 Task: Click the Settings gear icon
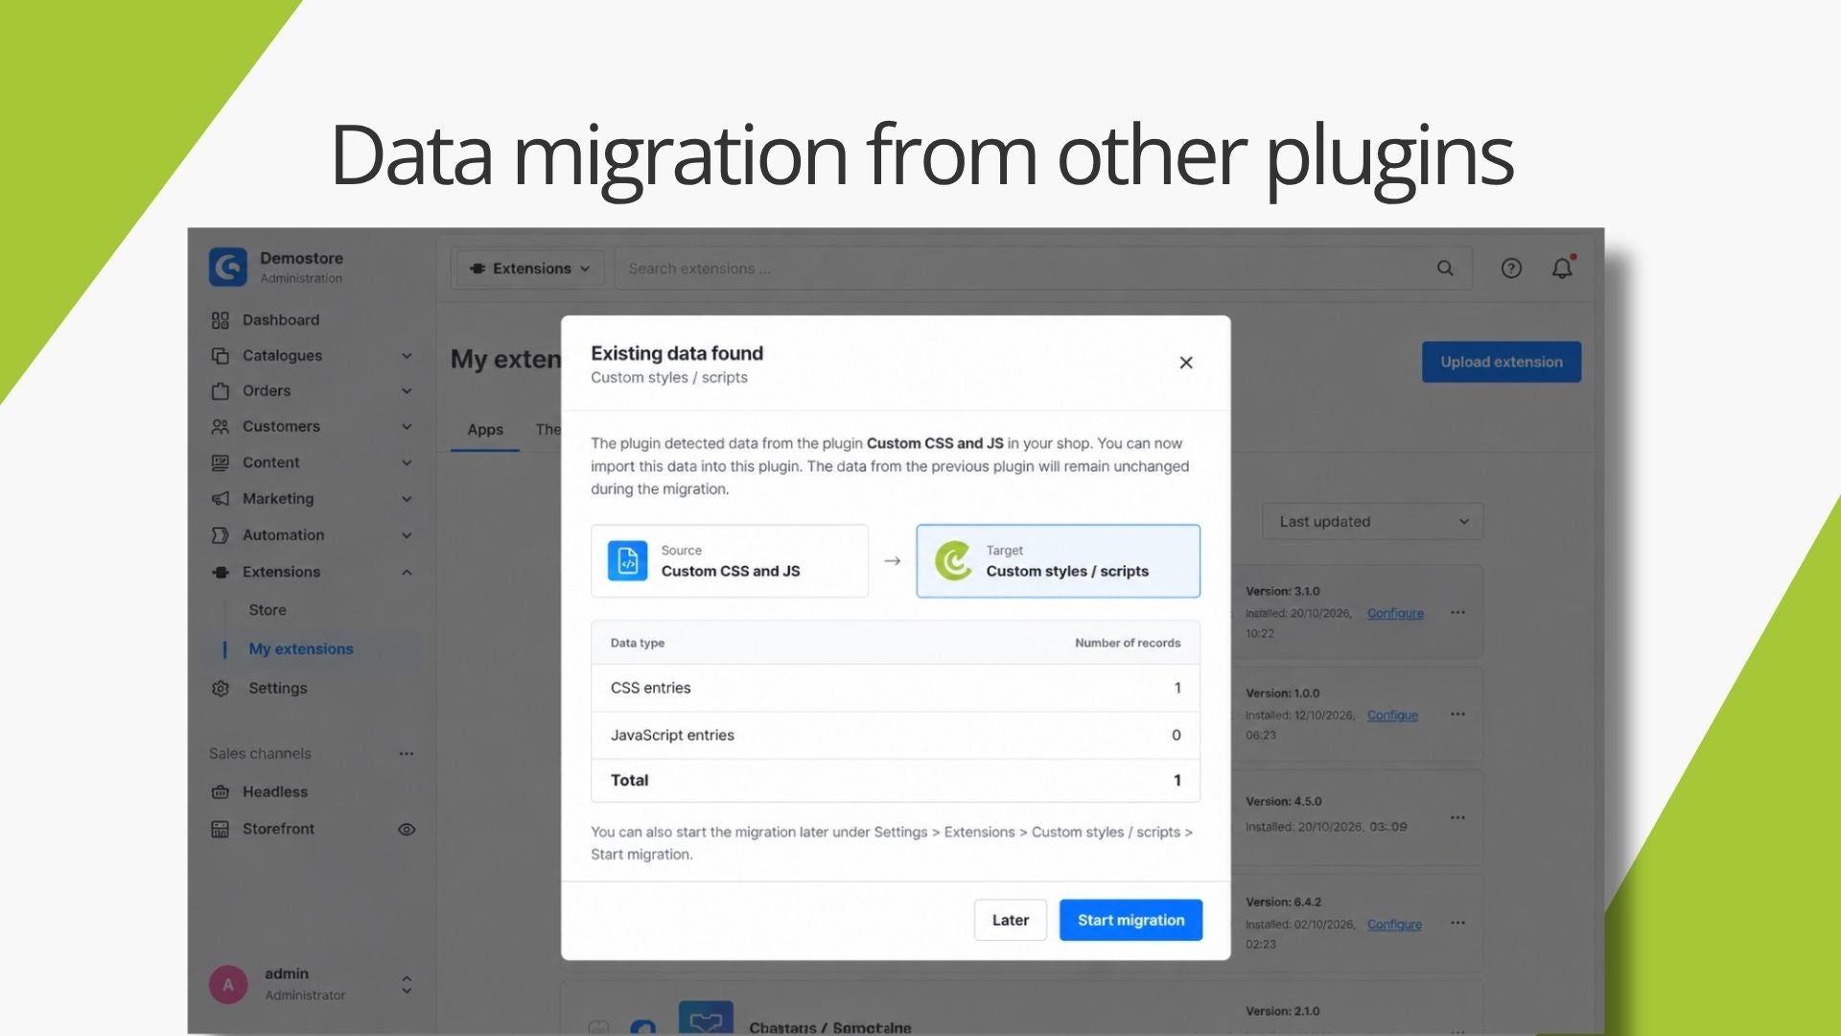(221, 689)
